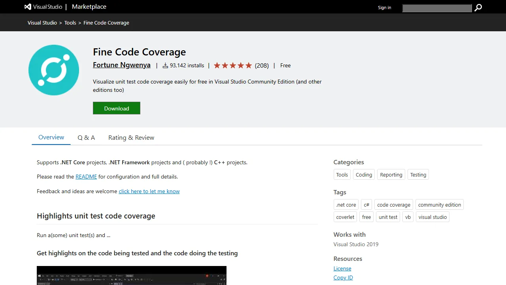
Task: Download the Fine Code Coverage extension
Action: (116, 108)
